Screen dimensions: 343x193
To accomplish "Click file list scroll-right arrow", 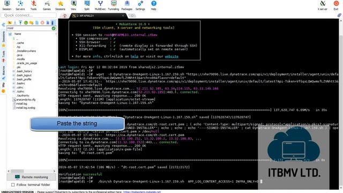I will coord(54,171).
